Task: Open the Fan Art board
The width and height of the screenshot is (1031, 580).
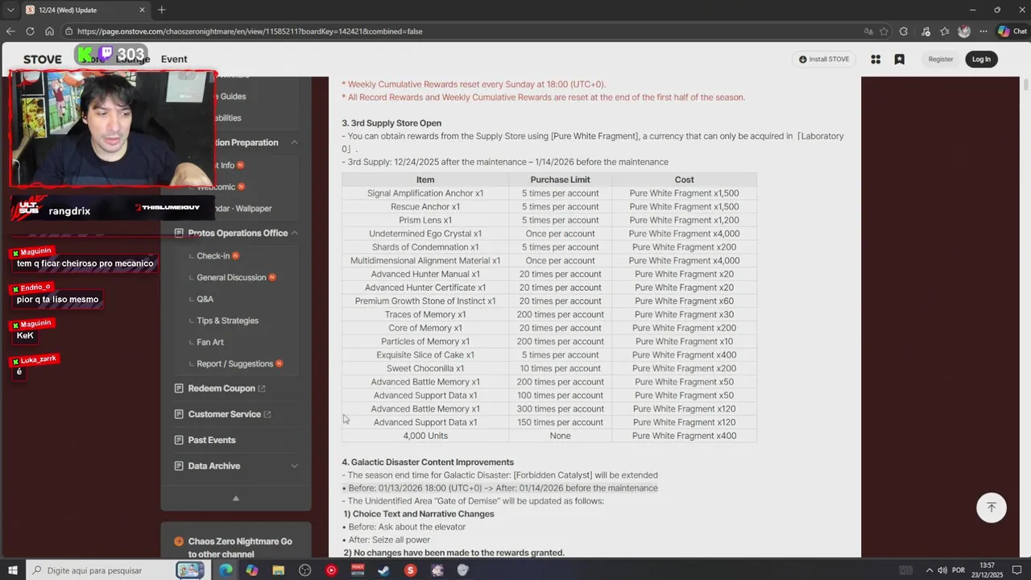Action: point(210,342)
